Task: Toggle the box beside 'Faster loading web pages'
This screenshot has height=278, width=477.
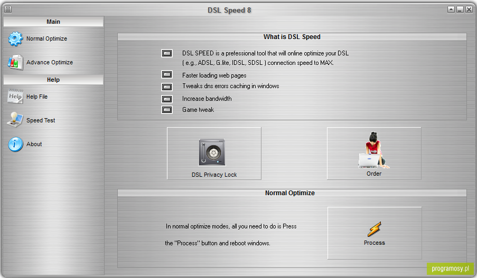Action: (167, 74)
